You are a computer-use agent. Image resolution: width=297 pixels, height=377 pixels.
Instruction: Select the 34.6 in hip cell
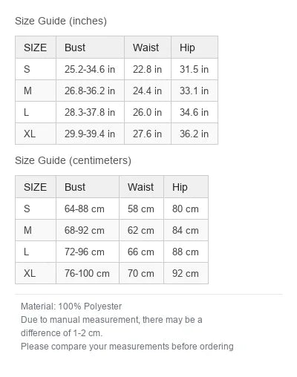coord(195,112)
